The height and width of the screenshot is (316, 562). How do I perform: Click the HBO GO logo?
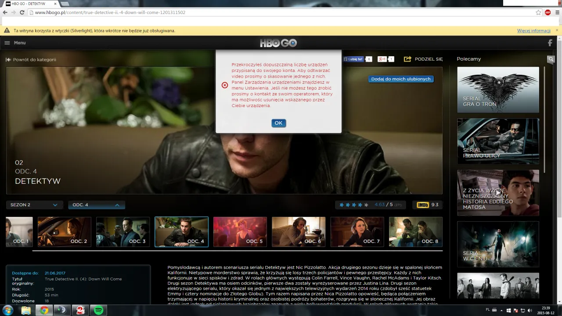(278, 43)
